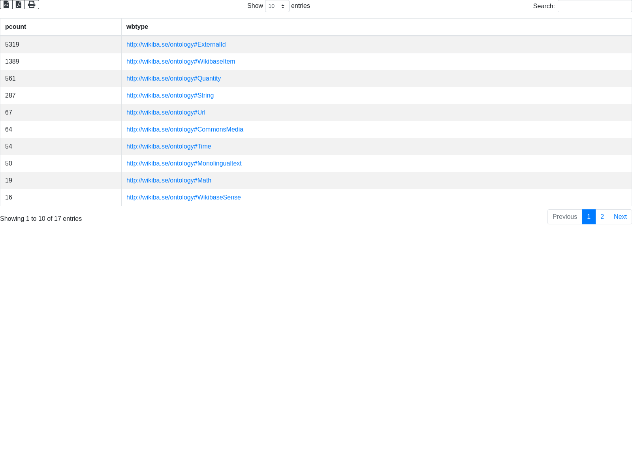Viewport: 632px width, 474px height.
Task: Select the pcount cell 561
Action: [61, 79]
